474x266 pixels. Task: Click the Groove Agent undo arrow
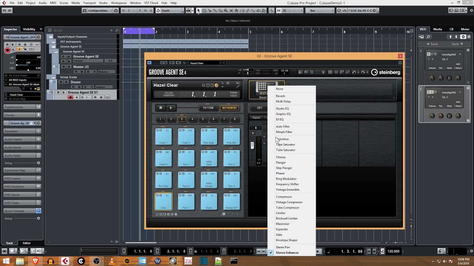pyautogui.click(x=354, y=72)
